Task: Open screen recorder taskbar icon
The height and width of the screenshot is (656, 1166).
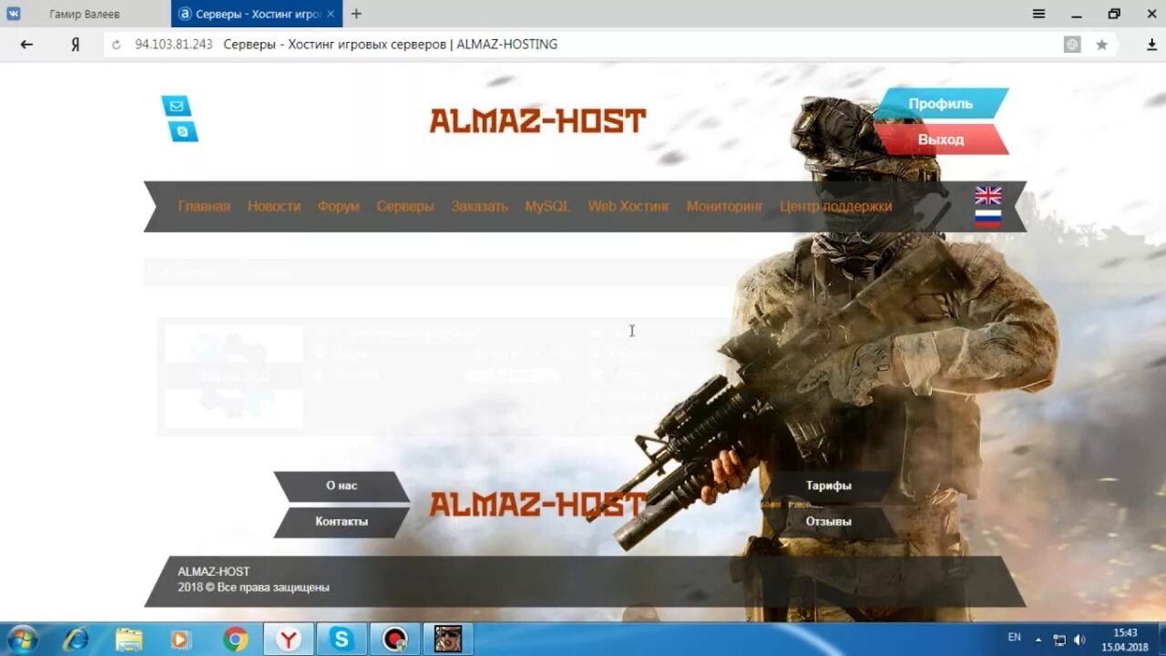Action: click(x=394, y=639)
